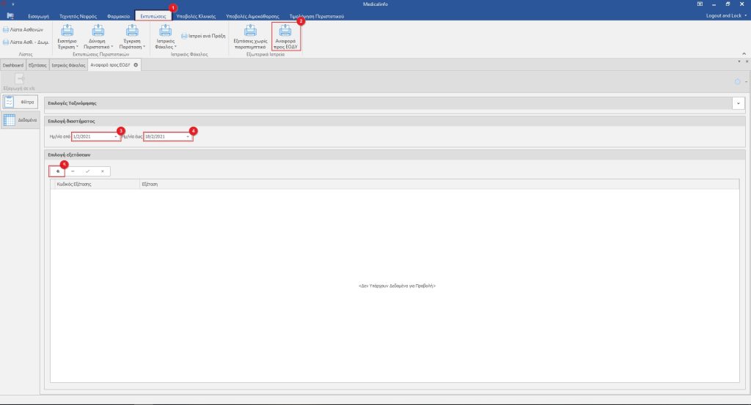
Task: Expand the Επιλογές Ταξινόμησης panel
Action: coord(738,103)
